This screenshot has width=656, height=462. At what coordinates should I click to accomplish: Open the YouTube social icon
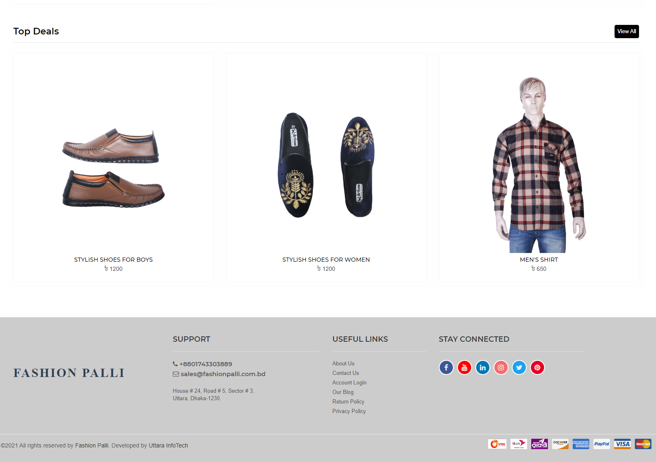464,367
